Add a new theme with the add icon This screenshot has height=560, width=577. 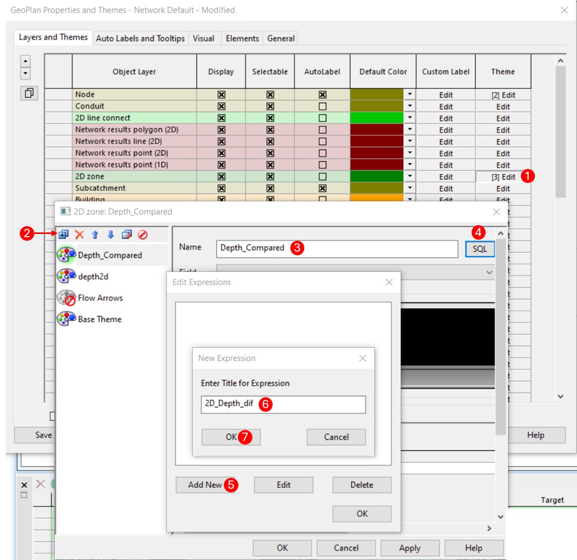[x=65, y=236]
